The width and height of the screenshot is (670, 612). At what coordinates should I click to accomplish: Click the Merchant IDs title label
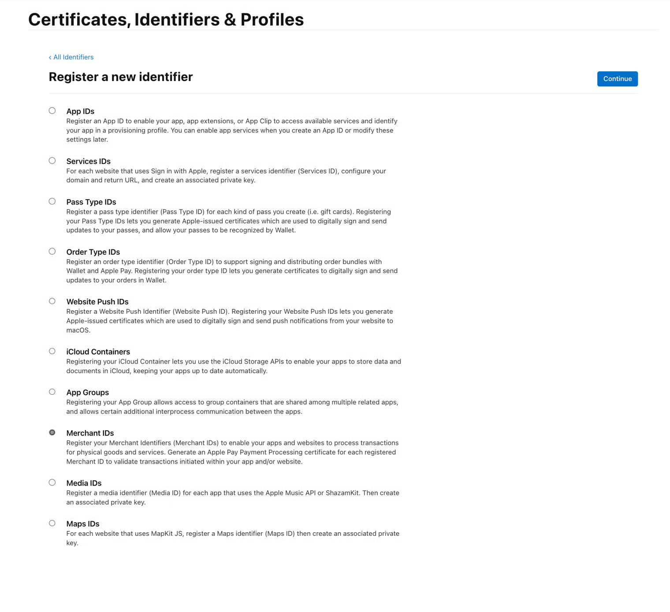coord(90,433)
